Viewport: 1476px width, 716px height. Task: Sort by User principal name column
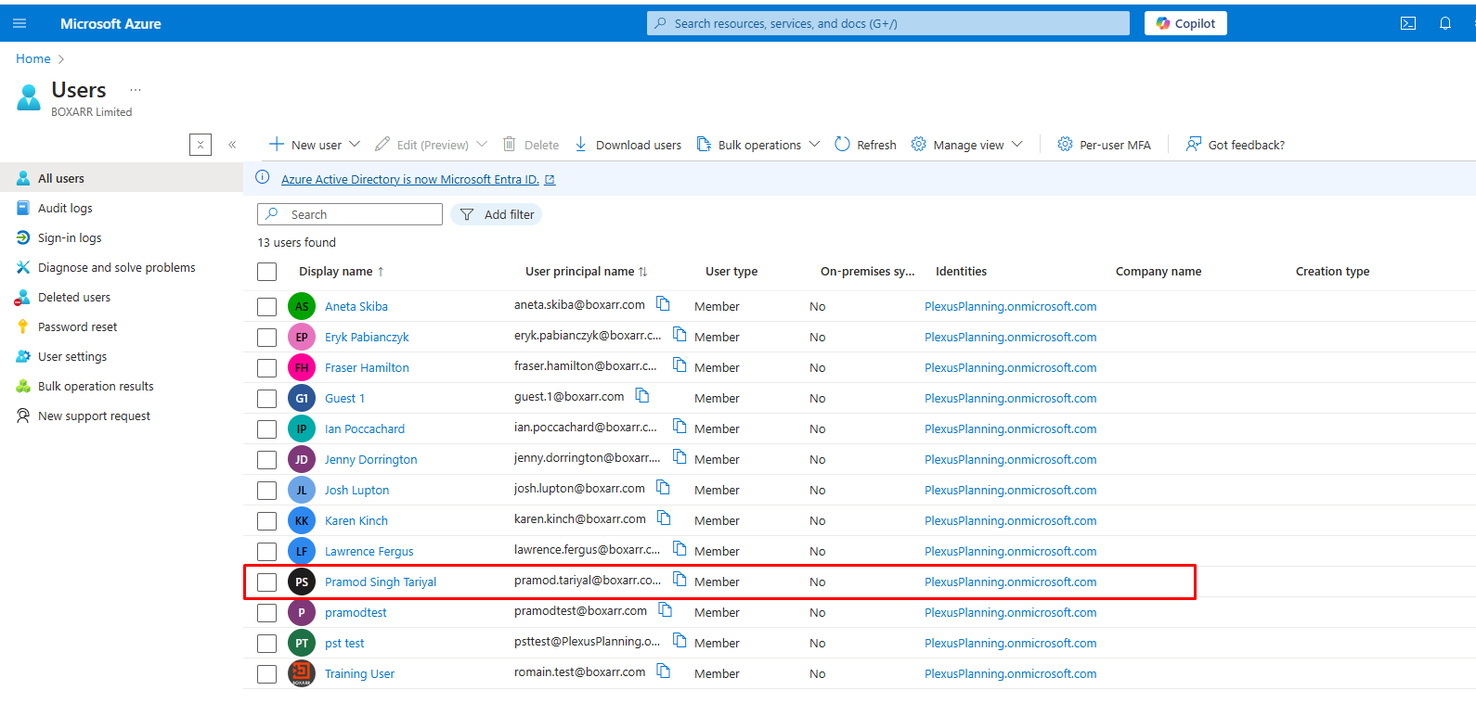[x=586, y=272]
